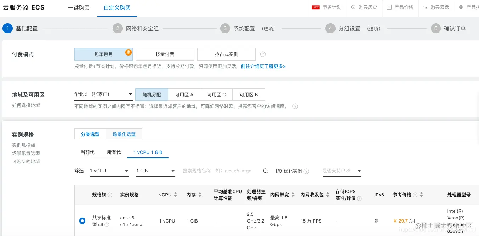Click the 前往介绍页了解更多 link
This screenshot has width=479, height=236.
(263, 66)
